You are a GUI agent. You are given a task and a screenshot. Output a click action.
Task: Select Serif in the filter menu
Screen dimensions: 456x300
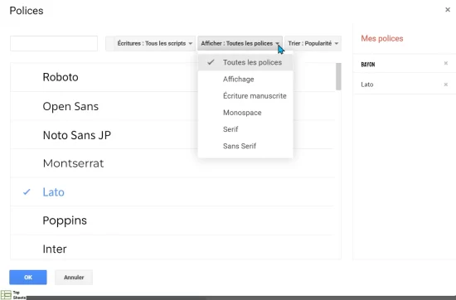245,129
